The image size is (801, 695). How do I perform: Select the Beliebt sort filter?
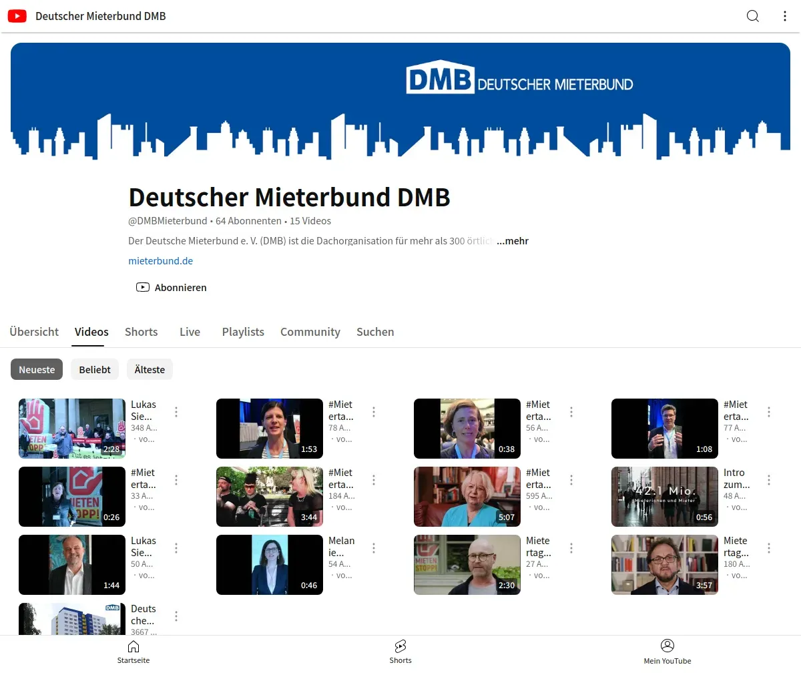click(x=95, y=370)
